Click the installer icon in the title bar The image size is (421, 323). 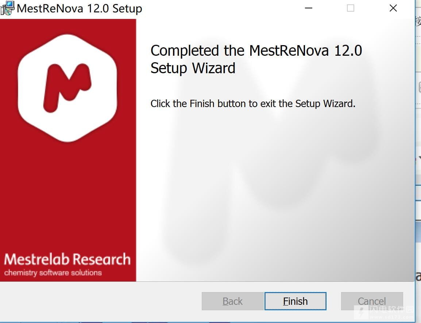(7, 8)
